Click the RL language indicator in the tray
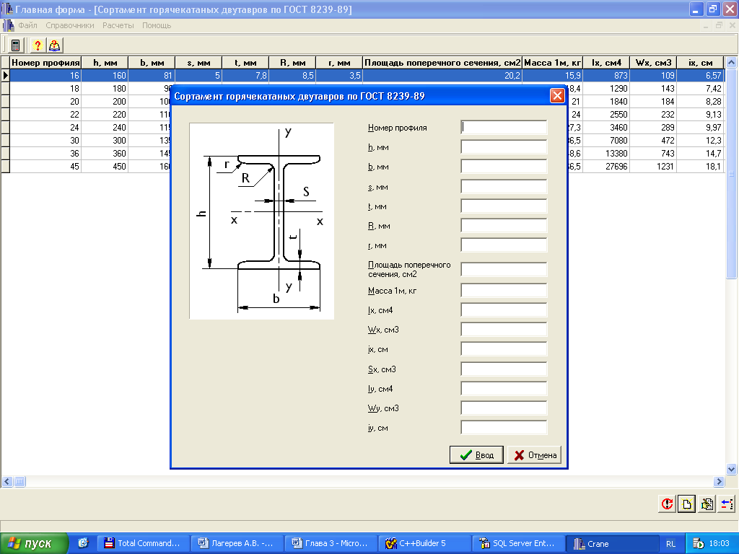 pos(670,544)
